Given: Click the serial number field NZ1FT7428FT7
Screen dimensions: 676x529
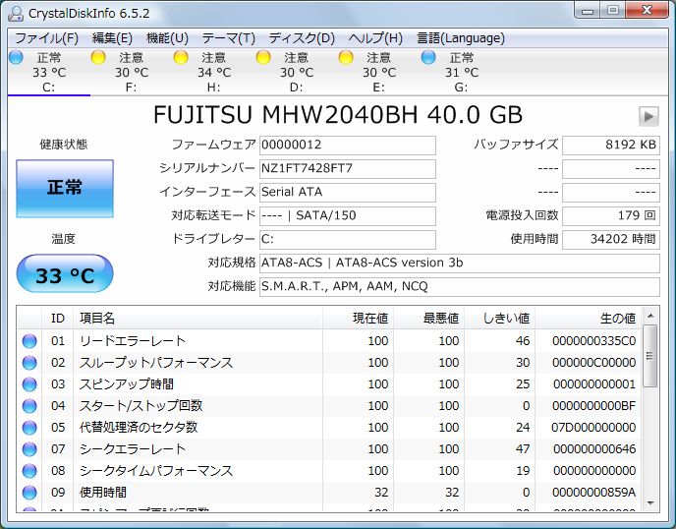Looking at the screenshot, I should click(x=348, y=169).
